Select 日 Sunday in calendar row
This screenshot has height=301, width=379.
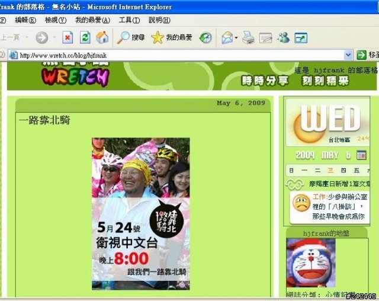[291, 171]
